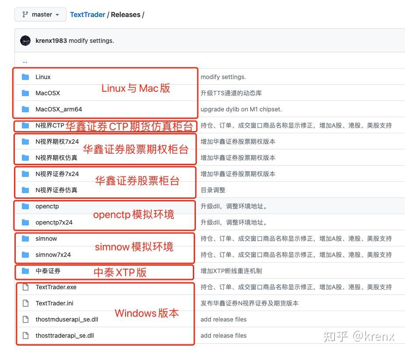Click the simnow folder icon
Viewport: 405px width, 353px height.
25,239
